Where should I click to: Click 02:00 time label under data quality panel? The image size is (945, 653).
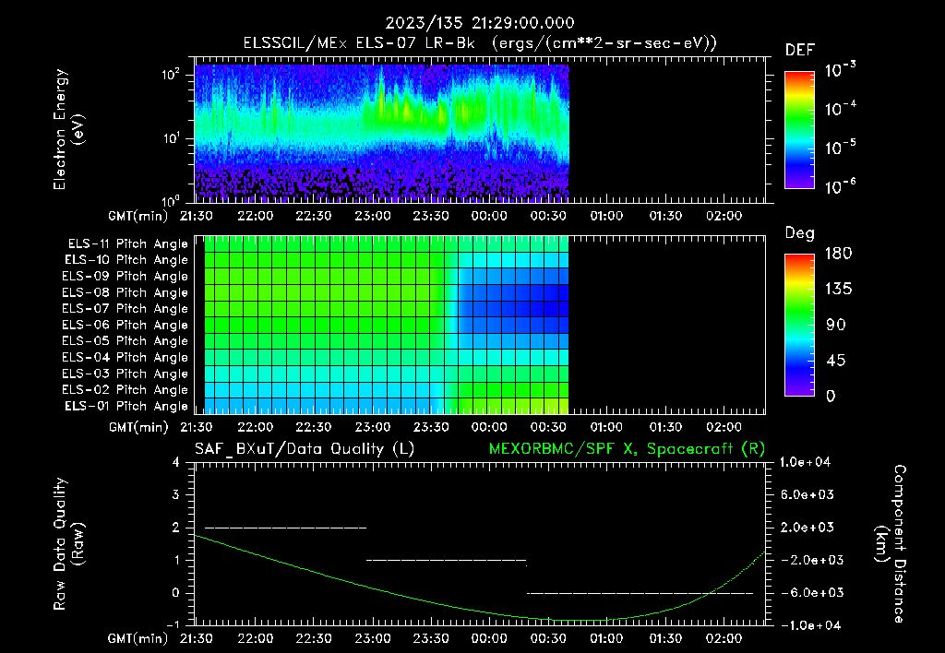coord(724,638)
